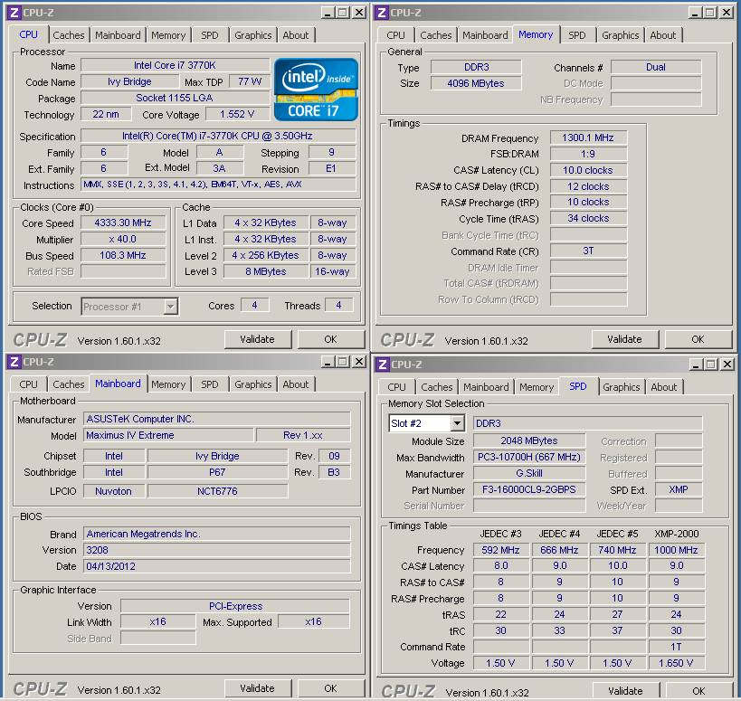Close the Mainboard tab window

tap(359, 362)
